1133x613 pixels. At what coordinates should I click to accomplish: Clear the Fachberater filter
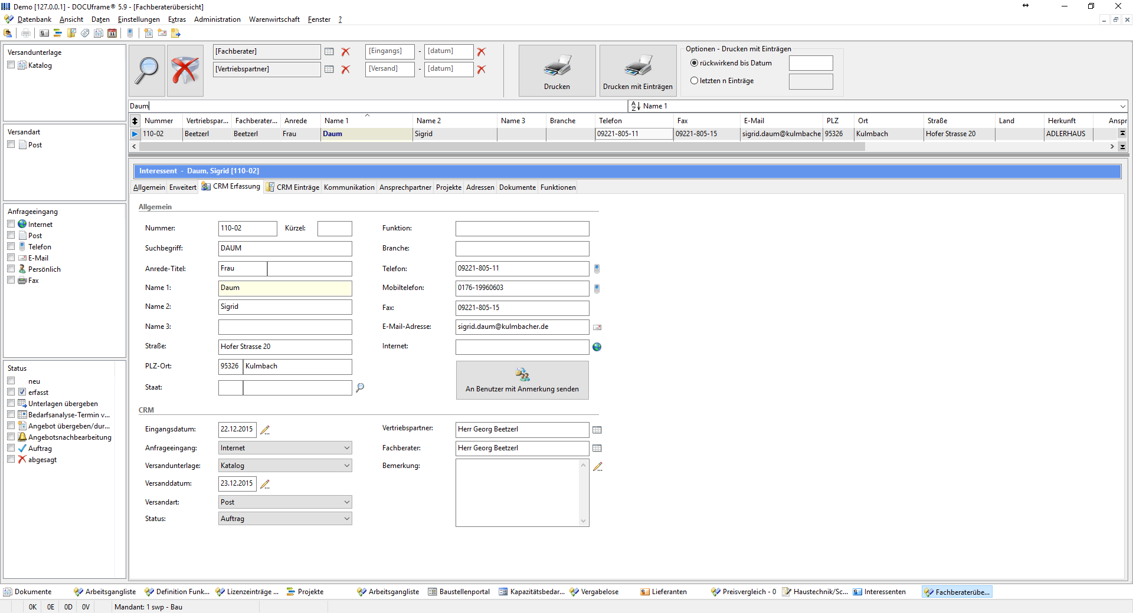click(x=346, y=52)
